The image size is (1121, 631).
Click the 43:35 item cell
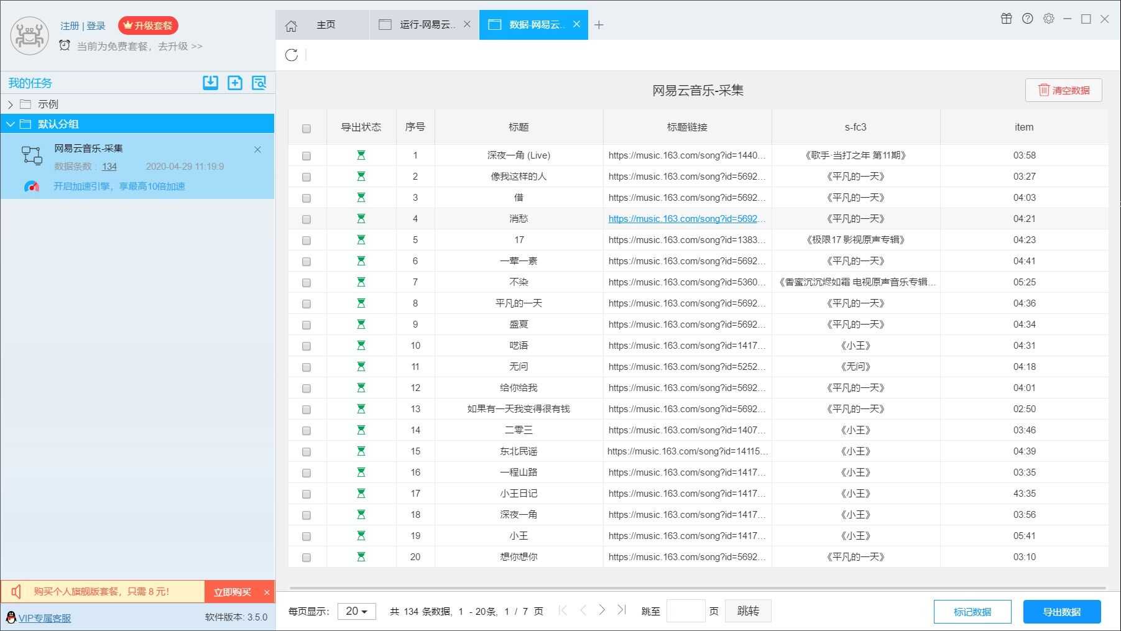click(x=1024, y=494)
